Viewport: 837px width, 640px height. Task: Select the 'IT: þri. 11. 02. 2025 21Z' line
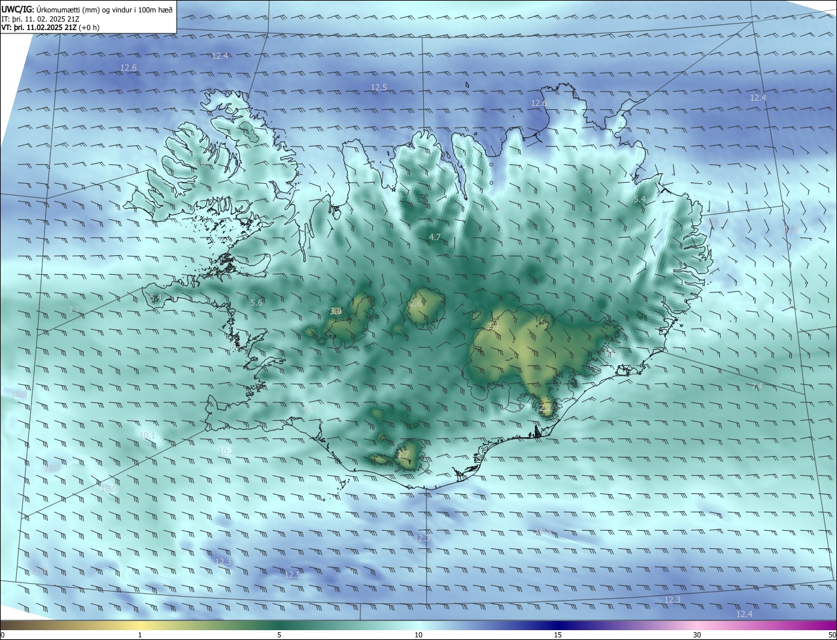[39, 19]
